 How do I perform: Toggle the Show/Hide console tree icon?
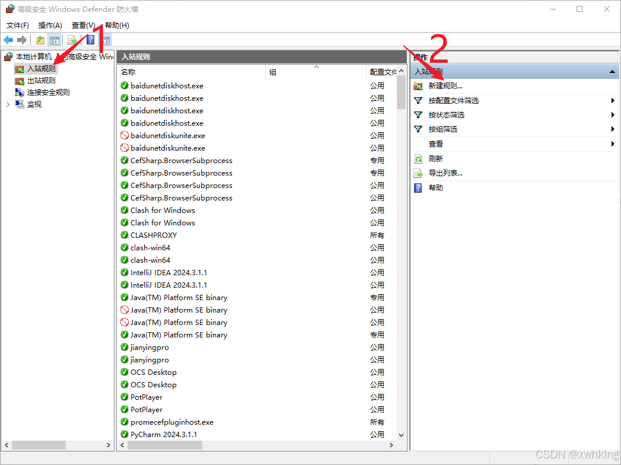coord(54,40)
